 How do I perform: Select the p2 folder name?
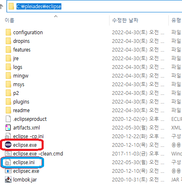(16, 93)
